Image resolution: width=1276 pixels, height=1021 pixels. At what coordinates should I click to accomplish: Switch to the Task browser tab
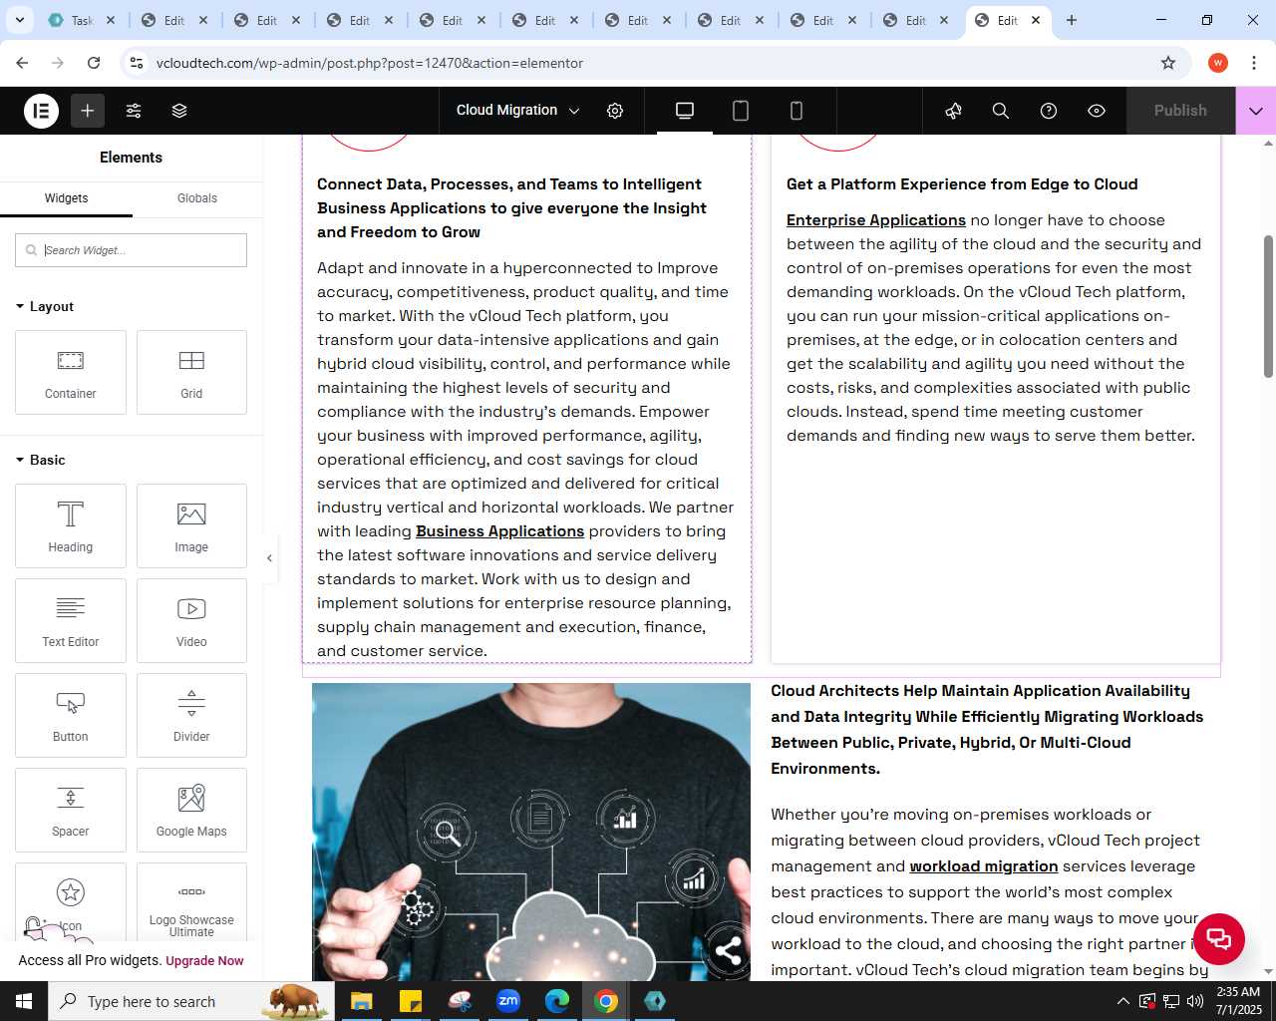[x=82, y=20]
